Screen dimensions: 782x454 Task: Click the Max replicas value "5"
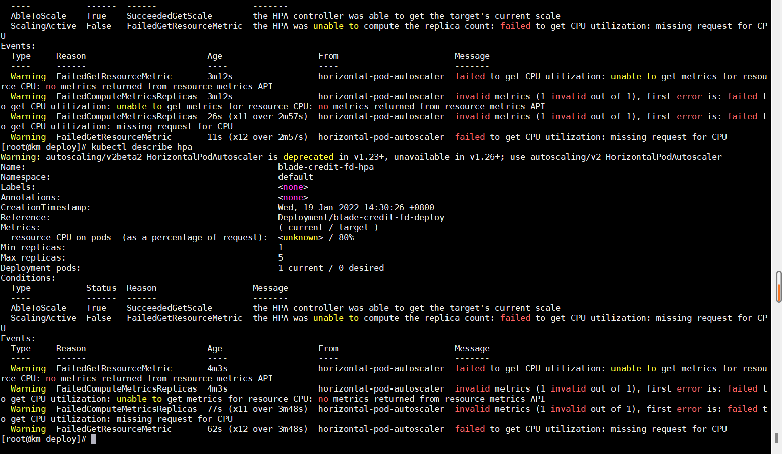pos(281,257)
